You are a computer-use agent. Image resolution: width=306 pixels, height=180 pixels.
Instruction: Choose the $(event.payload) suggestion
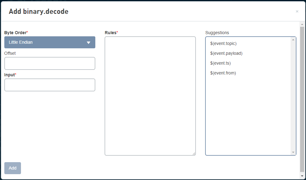coord(226,53)
